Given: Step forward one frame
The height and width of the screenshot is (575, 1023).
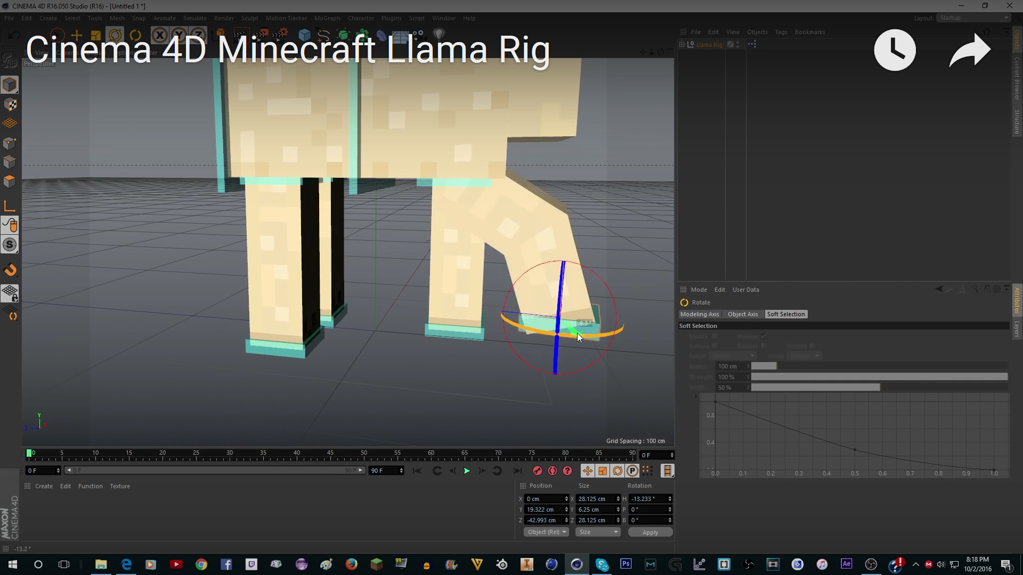Looking at the screenshot, I should [482, 471].
